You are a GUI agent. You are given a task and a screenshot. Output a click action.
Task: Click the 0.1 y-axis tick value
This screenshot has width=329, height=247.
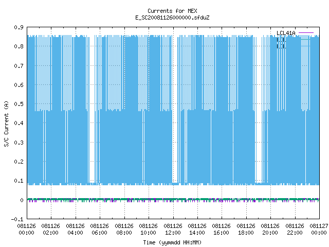click(x=19, y=181)
